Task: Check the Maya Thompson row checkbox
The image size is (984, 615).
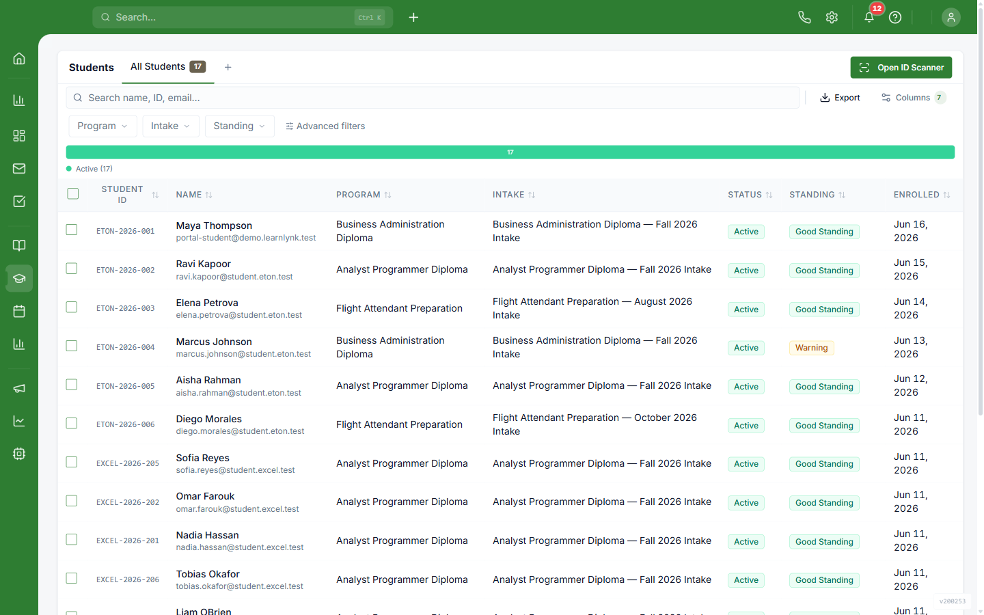Action: pos(72,230)
